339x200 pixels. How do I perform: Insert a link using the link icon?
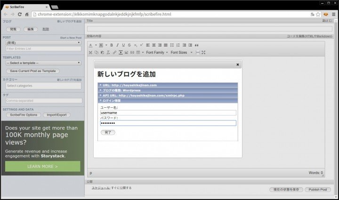click(x=114, y=52)
